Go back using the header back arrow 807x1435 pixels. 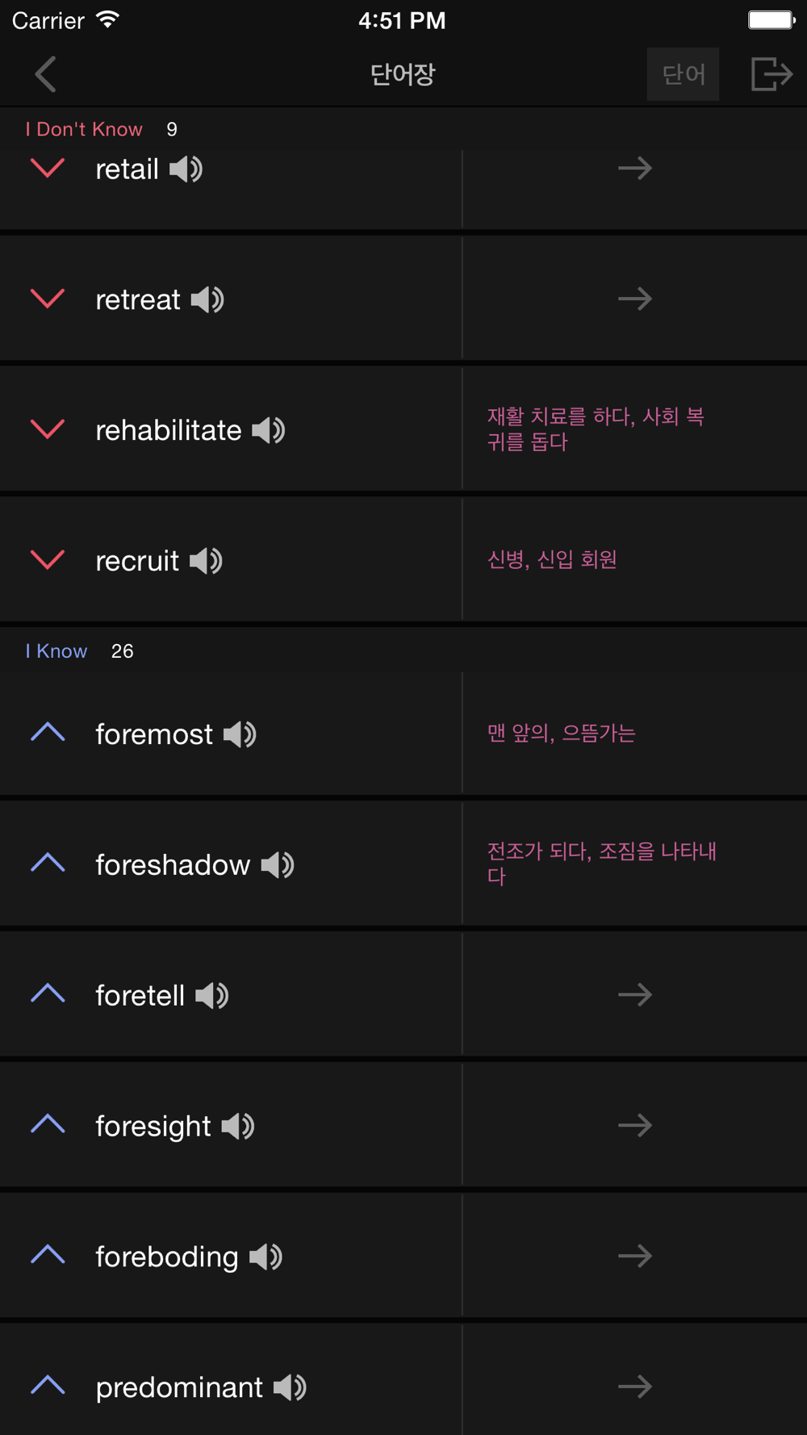click(x=46, y=74)
